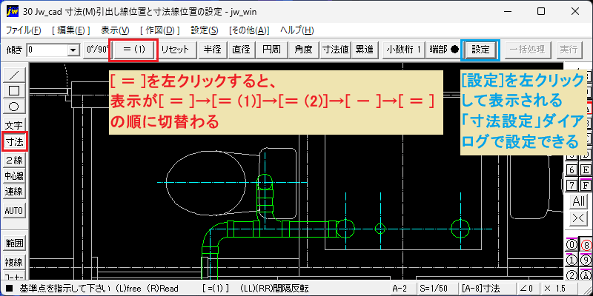Toggle the 端部 ● endpoint style
The width and height of the screenshot is (593, 296).
pos(444,50)
